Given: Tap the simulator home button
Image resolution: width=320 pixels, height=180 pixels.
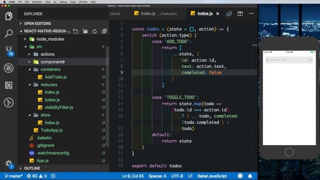Looking at the screenshot, I should (x=289, y=152).
